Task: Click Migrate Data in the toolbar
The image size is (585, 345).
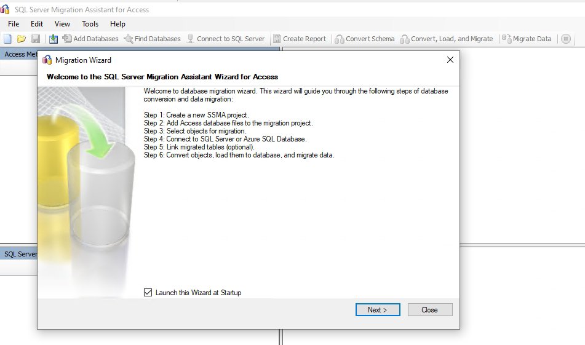Action: 527,39
